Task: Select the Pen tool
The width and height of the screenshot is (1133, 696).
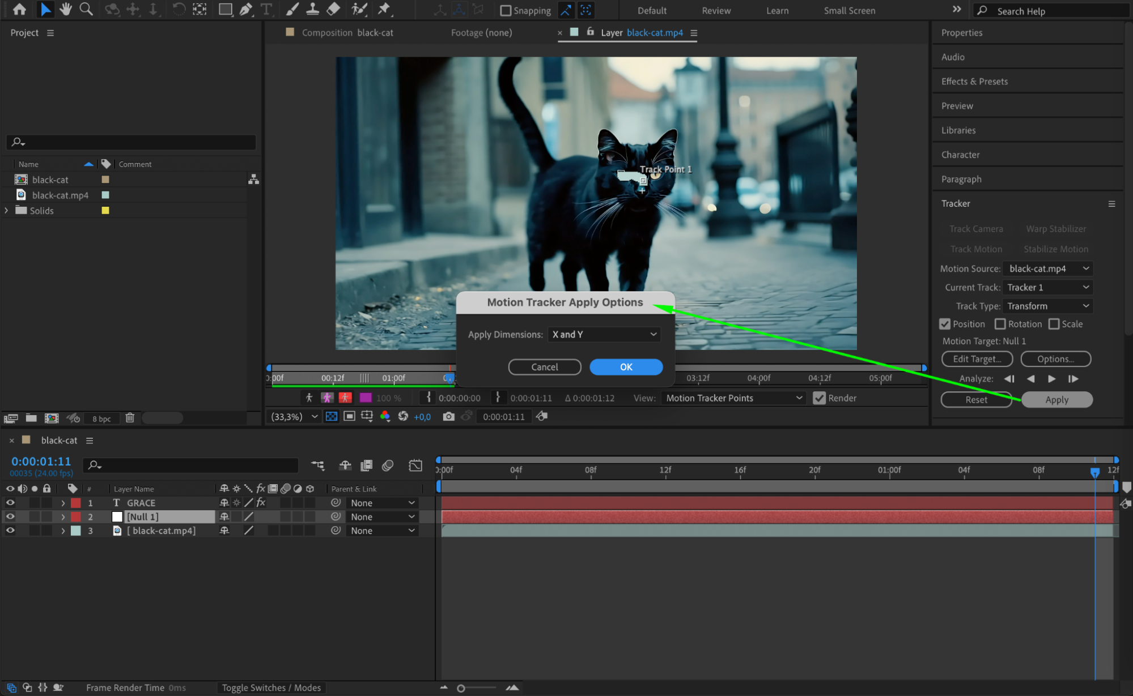Action: pyautogui.click(x=245, y=10)
